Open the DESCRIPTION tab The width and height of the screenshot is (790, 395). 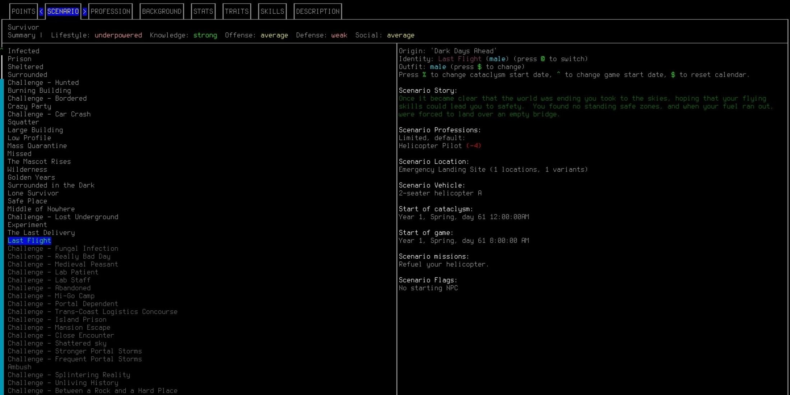318,11
